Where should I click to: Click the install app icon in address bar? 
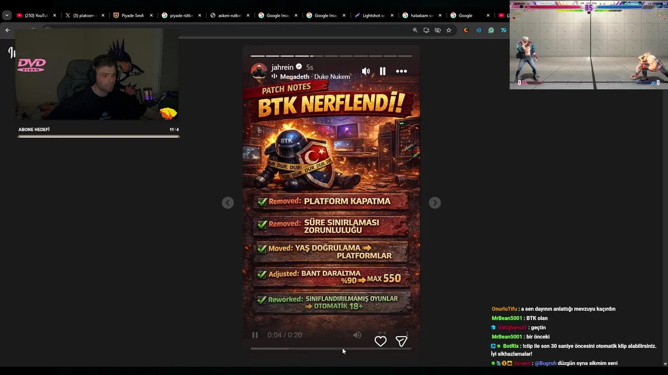(x=426, y=30)
